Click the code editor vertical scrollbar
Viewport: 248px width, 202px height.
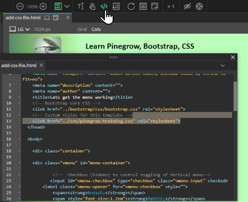[x=235, y=96]
